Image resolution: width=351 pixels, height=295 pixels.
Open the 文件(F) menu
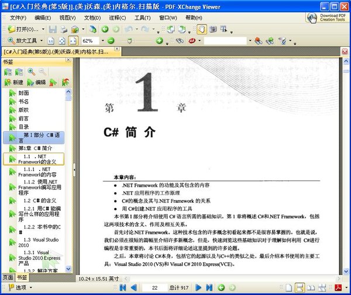pos(18,18)
